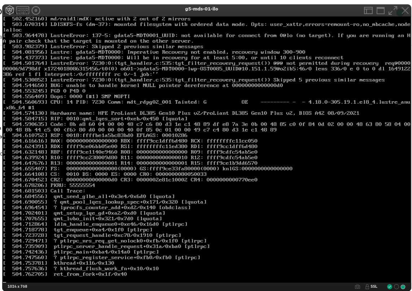Capture console screenshot with camera icon
Image resolution: width=412 pixels, height=291 pixels.
(358, 287)
